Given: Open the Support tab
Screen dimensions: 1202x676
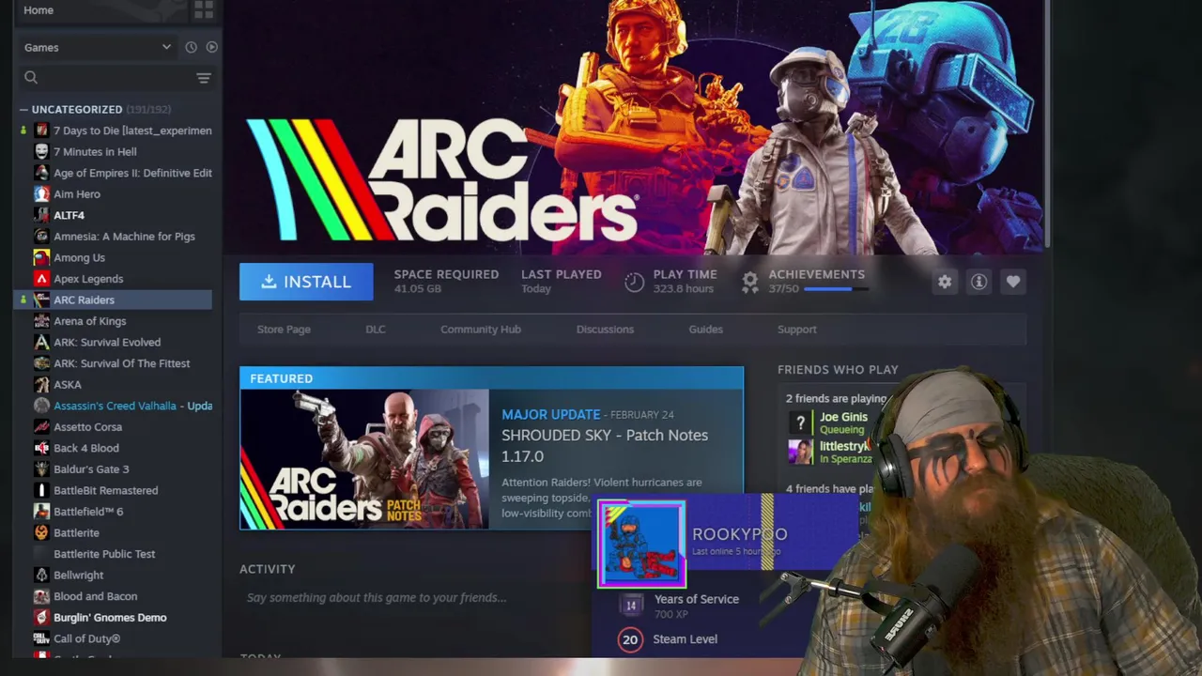Looking at the screenshot, I should coord(797,330).
